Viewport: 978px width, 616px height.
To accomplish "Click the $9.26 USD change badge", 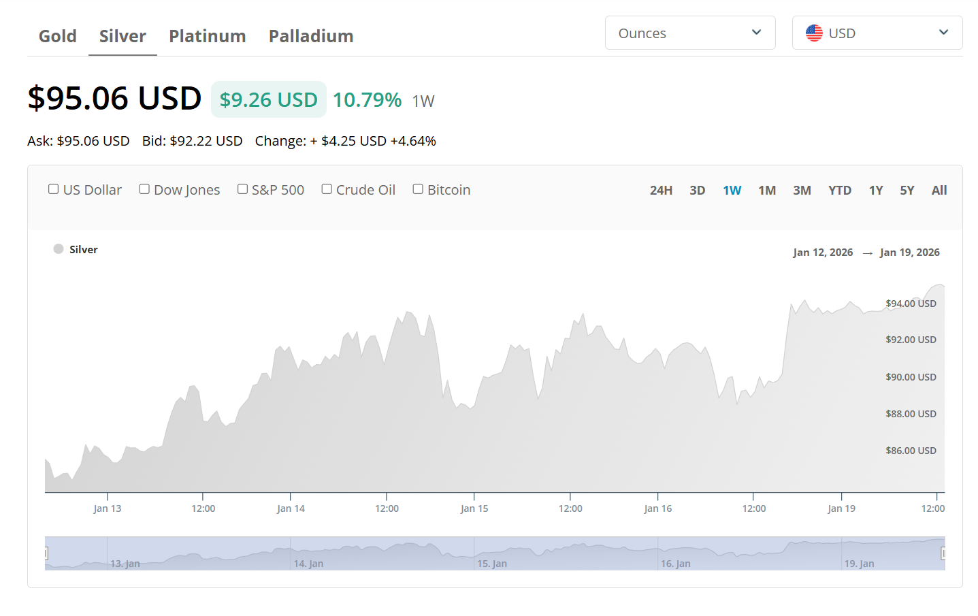I will click(269, 99).
